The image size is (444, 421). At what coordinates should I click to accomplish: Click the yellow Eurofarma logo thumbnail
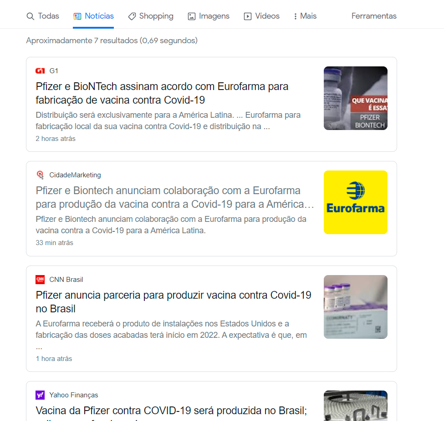pos(356,202)
